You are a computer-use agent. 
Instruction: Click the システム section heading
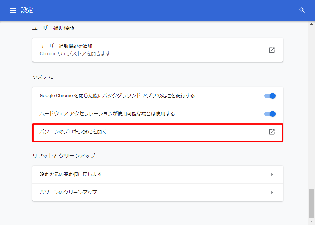point(43,77)
